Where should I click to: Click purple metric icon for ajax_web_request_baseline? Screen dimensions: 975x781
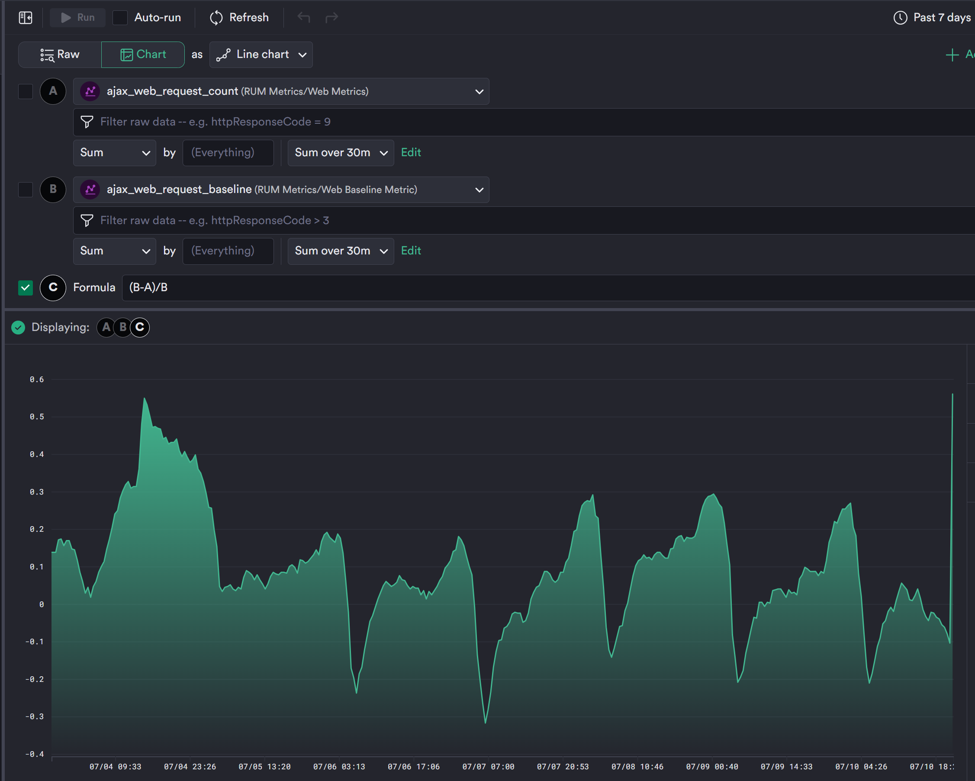(x=90, y=190)
